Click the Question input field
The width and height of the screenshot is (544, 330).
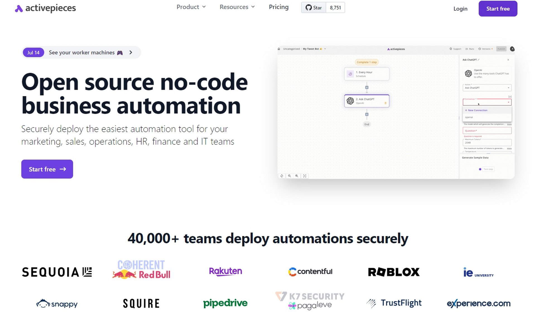[x=487, y=131]
